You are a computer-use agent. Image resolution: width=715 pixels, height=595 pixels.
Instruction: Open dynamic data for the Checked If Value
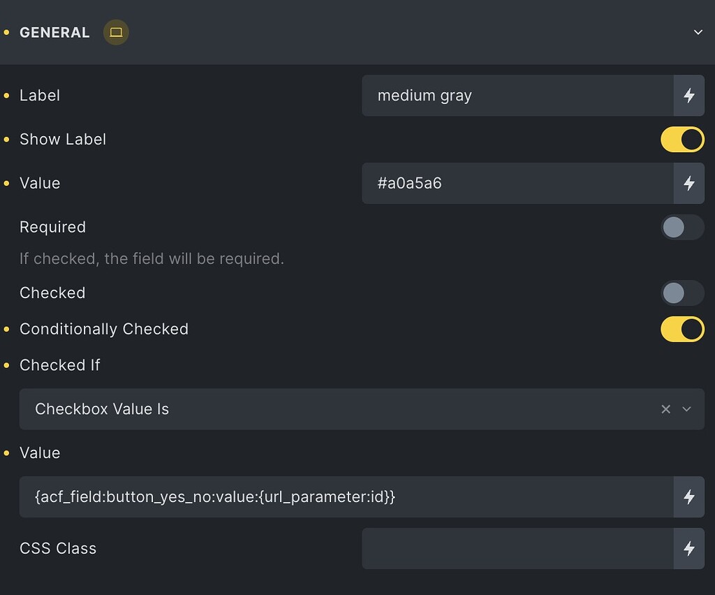point(689,497)
